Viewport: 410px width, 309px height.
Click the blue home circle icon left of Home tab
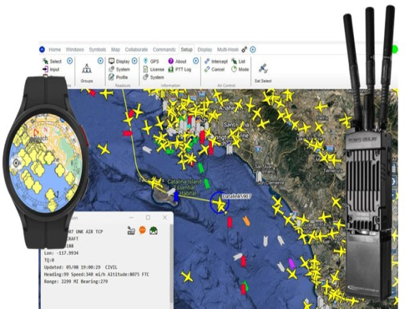point(42,49)
